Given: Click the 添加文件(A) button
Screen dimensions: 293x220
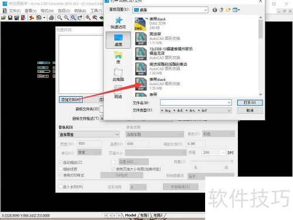Looking at the screenshot, I should click(71, 100).
